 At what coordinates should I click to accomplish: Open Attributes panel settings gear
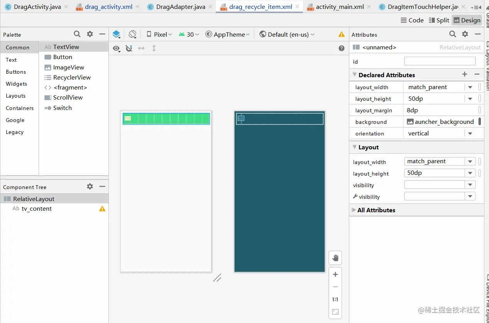[x=465, y=34]
